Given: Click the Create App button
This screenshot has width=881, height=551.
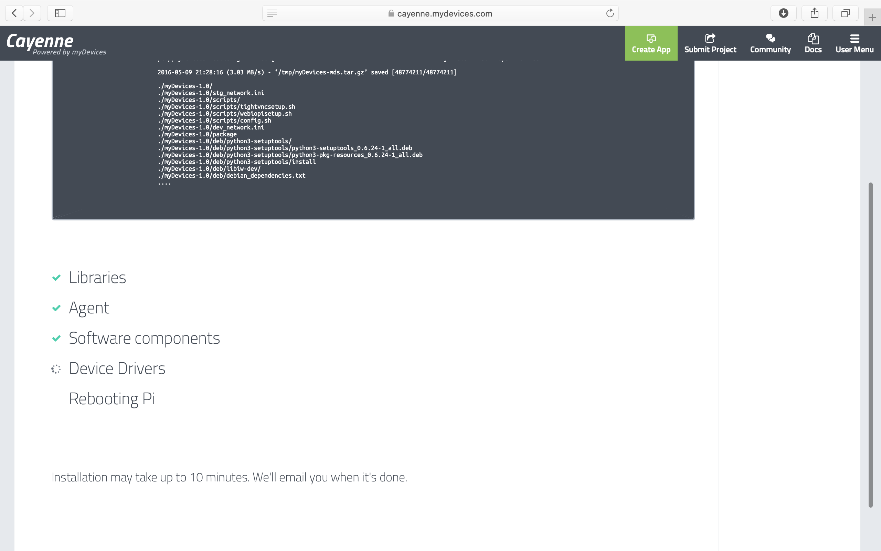Looking at the screenshot, I should [651, 43].
